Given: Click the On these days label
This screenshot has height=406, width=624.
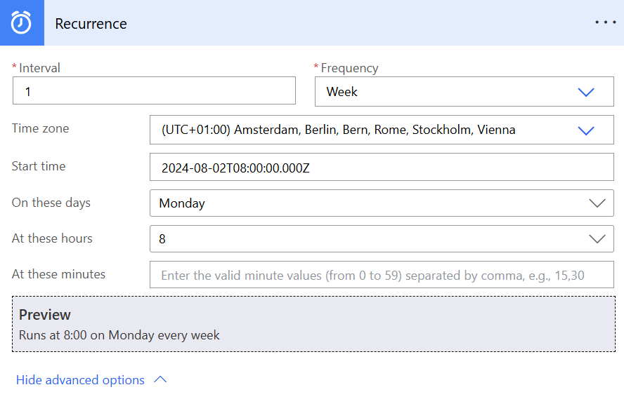Looking at the screenshot, I should (51, 203).
